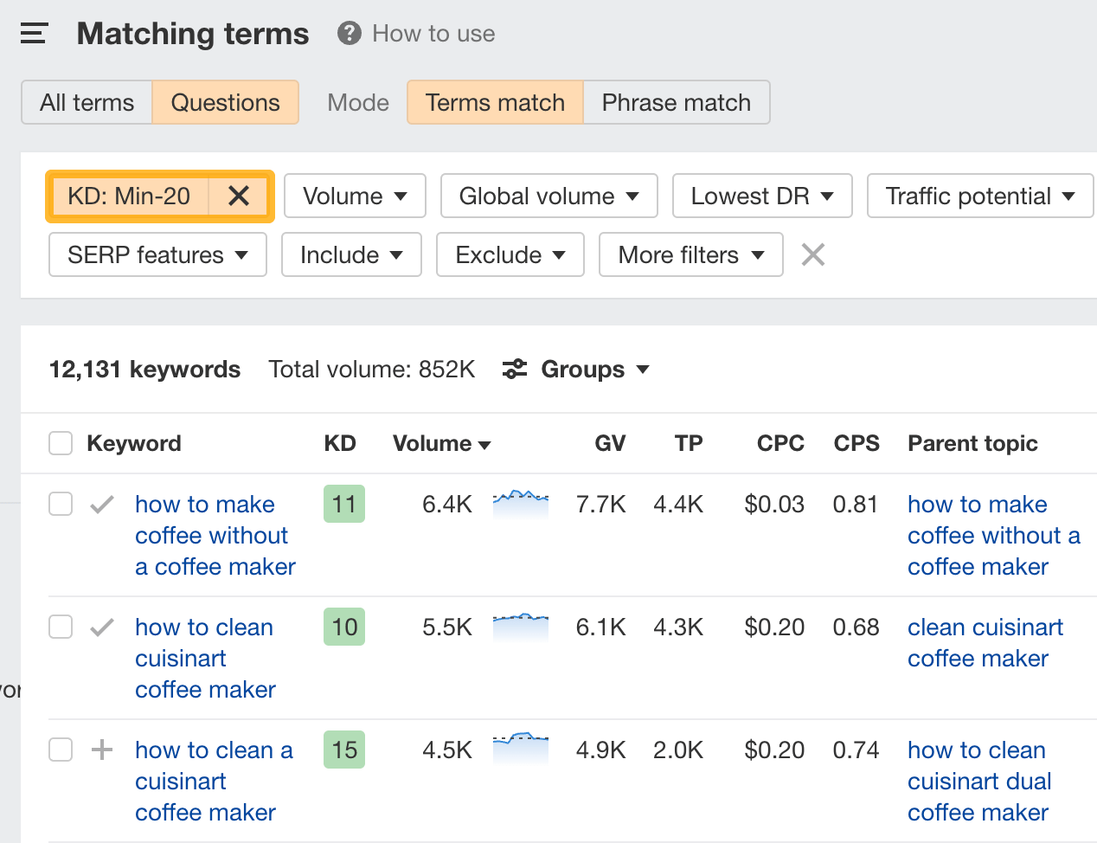Select the header select-all checkbox

[60, 442]
